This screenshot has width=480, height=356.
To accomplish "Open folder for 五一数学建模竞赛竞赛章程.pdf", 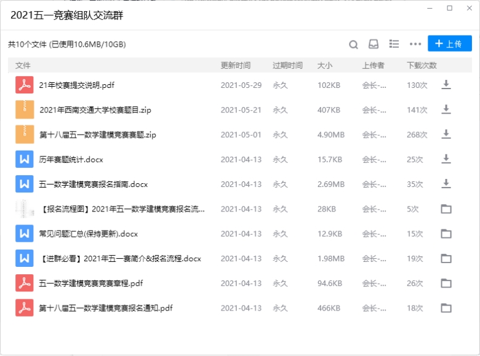I will tap(446, 283).
